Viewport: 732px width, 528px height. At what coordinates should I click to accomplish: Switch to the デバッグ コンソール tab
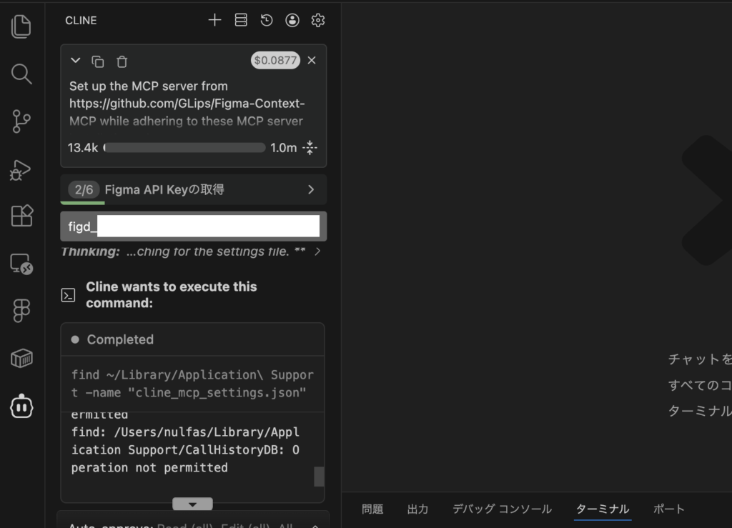pyautogui.click(x=502, y=509)
